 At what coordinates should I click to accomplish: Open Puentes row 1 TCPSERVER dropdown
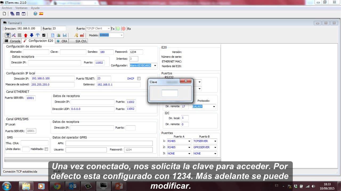coord(215,141)
